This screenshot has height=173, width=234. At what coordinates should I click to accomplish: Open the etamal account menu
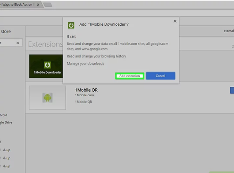[x=229, y=31]
